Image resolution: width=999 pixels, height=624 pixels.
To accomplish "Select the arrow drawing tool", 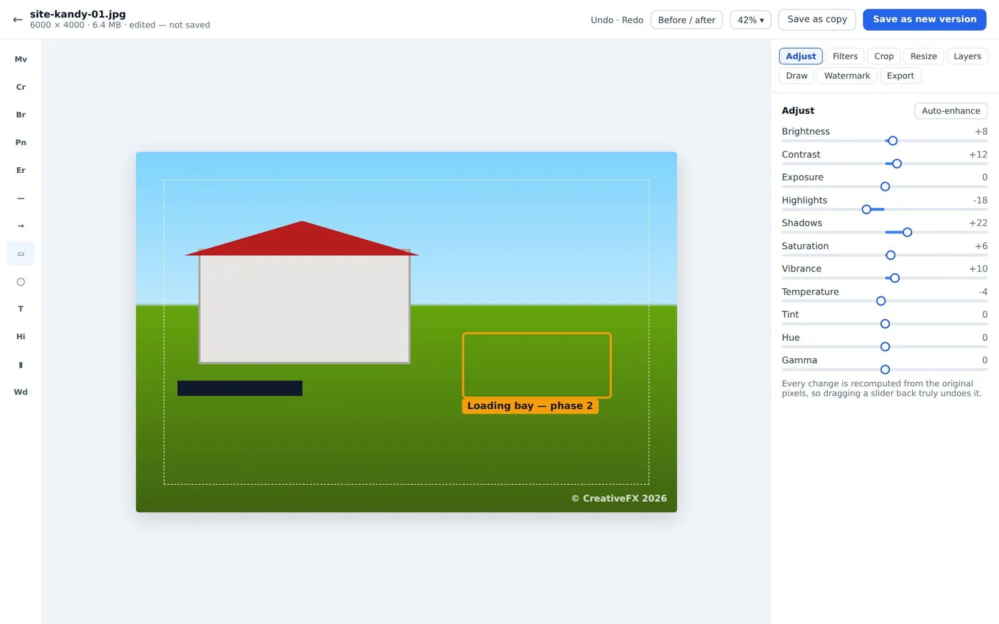I will pos(21,226).
